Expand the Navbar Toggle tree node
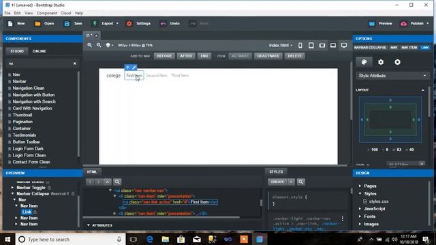436x245 pixels. (x=12, y=188)
